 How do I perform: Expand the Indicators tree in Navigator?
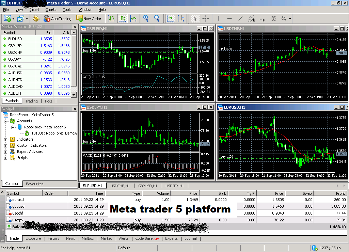[5, 139]
